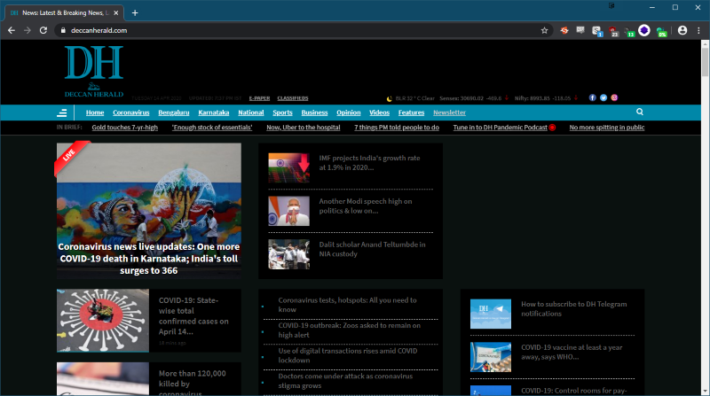Click the Modi speech thumbnail
The image size is (710, 396).
289,211
